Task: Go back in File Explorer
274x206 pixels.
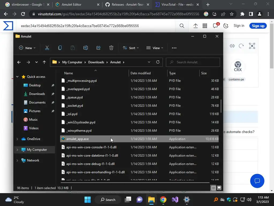Action: (x=19, y=62)
